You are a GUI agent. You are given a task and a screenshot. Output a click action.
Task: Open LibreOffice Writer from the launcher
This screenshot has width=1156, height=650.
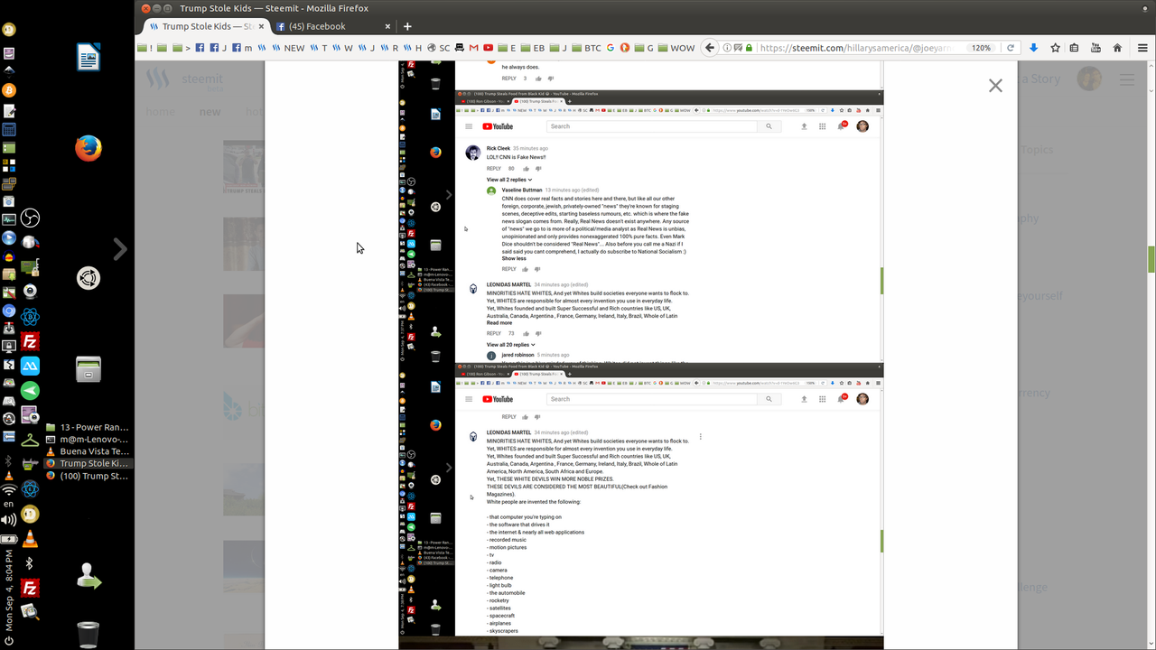click(88, 59)
